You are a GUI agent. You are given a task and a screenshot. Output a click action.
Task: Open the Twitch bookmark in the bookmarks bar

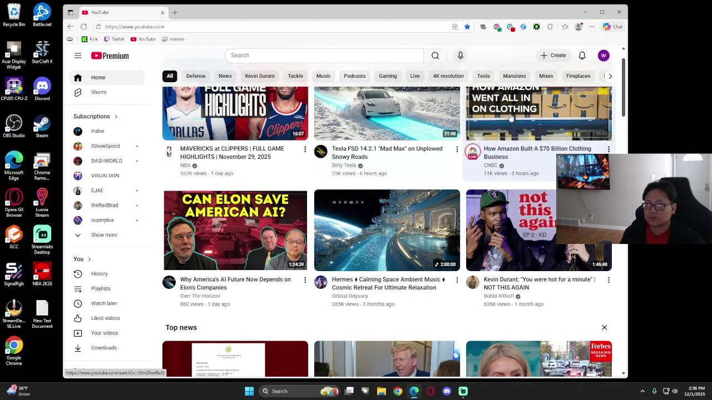[114, 39]
